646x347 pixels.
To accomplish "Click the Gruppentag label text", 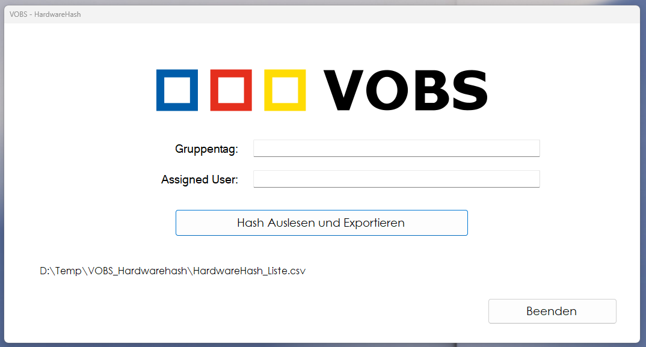I will coord(206,149).
